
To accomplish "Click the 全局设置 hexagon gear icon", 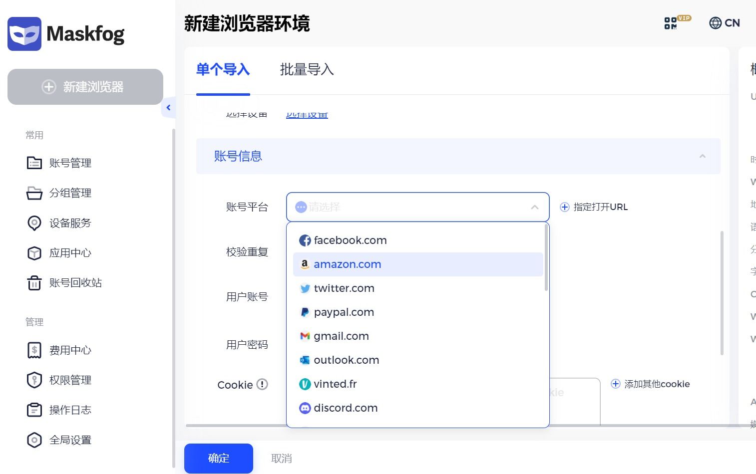I will click(x=34, y=440).
